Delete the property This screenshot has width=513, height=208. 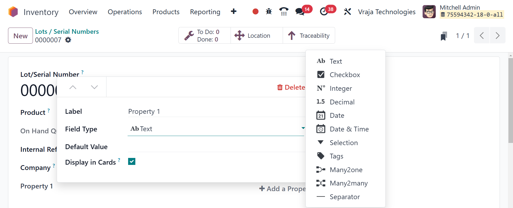tap(291, 87)
